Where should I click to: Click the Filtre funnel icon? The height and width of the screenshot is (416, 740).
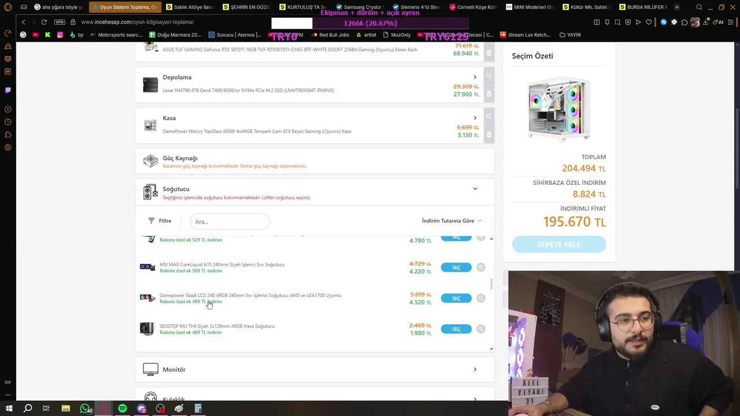click(x=151, y=221)
